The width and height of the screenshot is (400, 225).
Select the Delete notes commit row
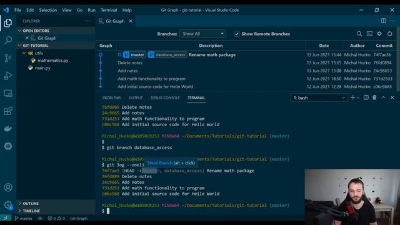[x=246, y=62]
